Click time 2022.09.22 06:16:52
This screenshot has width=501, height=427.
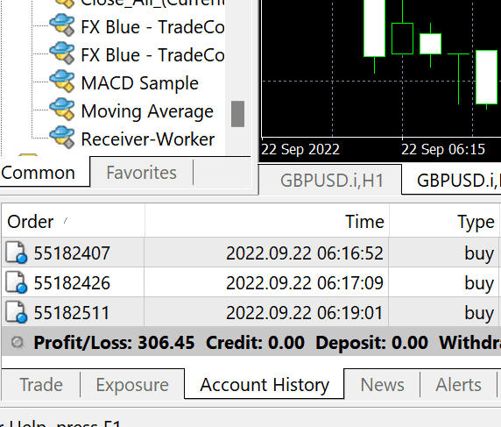point(305,253)
